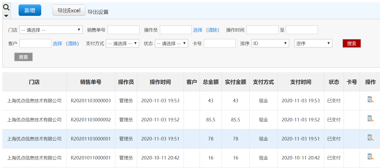This screenshot has height=168, width=380.
Task: Click the 总金额 column header
Action: [x=211, y=82]
